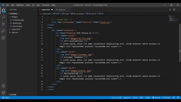Open style.css in the explorer tree
Screen dimensions: 181x102
[15, 32]
